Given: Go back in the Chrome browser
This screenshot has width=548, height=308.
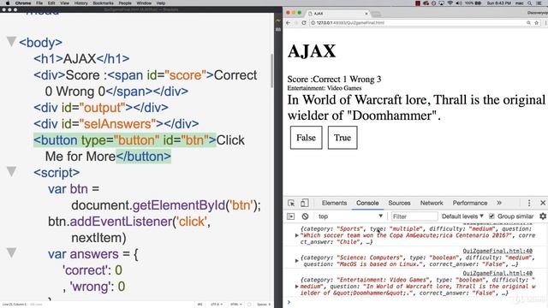Looking at the screenshot, I should (x=288, y=23).
